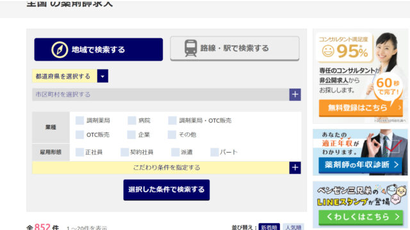The width and height of the screenshot is (410, 230).
Task: Click 無料登録はこちら orange banner button
Action: point(361,108)
